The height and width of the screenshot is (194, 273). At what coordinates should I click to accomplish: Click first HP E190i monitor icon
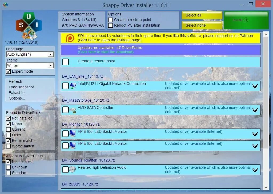pyautogui.click(x=73, y=134)
